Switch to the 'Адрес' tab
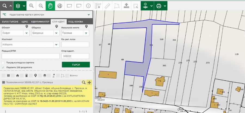 24,22
